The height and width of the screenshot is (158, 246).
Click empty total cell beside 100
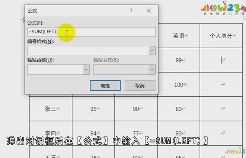[x=221, y=85]
